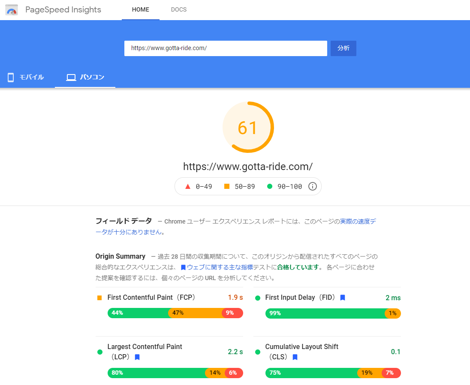The width and height of the screenshot is (470, 385).
Task: Click the CLS value 0.1
Action: coord(396,352)
